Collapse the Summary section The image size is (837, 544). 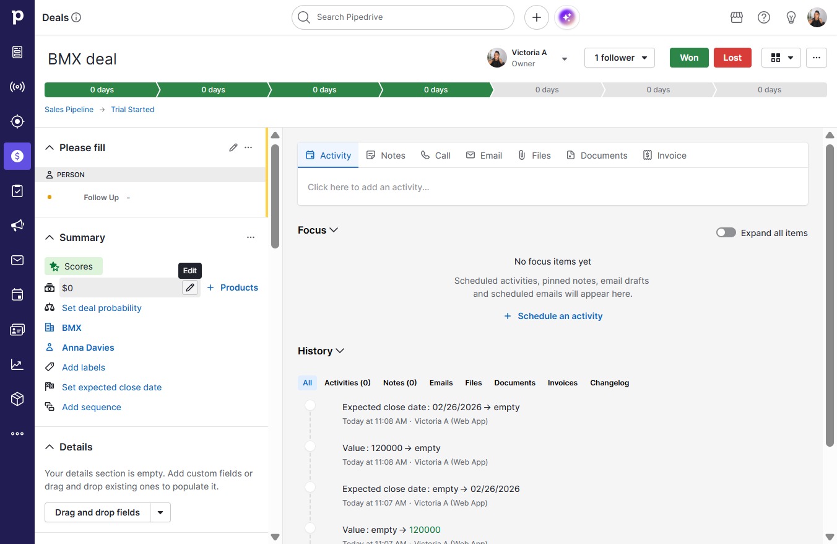click(x=50, y=237)
